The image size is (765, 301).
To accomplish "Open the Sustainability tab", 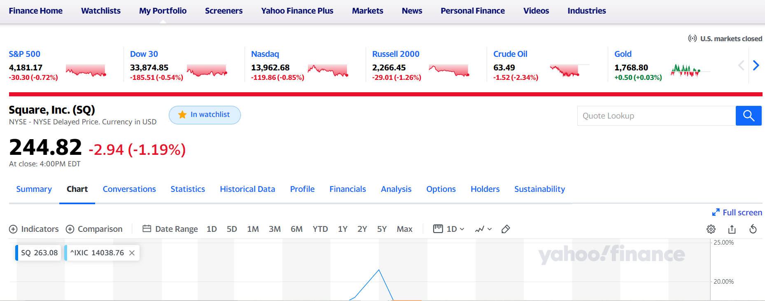I will [x=539, y=189].
